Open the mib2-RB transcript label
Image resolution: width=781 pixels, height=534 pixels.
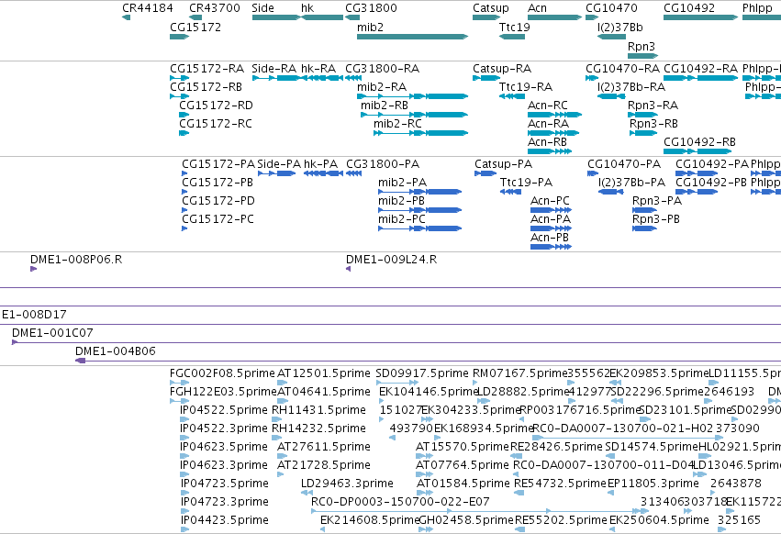[x=384, y=106]
